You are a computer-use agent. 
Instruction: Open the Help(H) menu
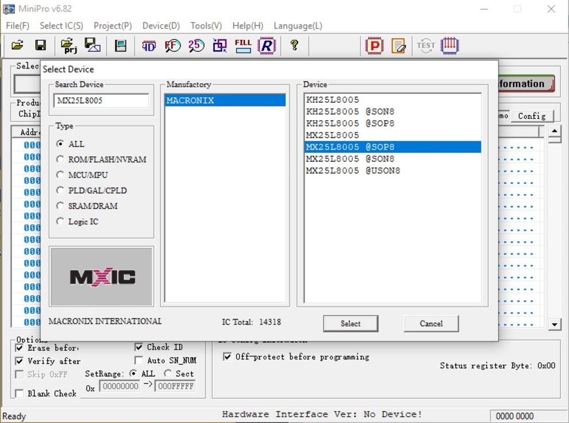point(248,26)
